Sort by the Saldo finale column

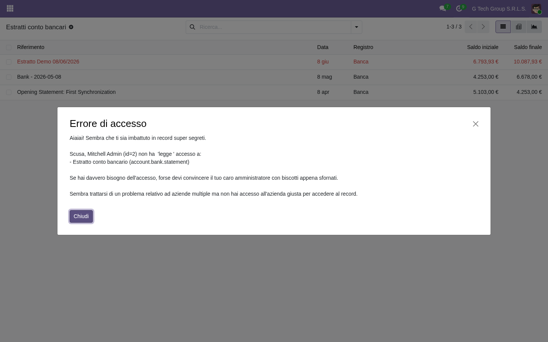pos(528,47)
